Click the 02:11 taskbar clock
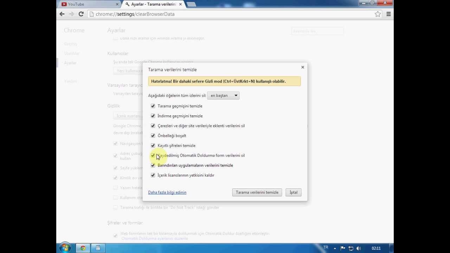450x253 pixels. coord(376,248)
